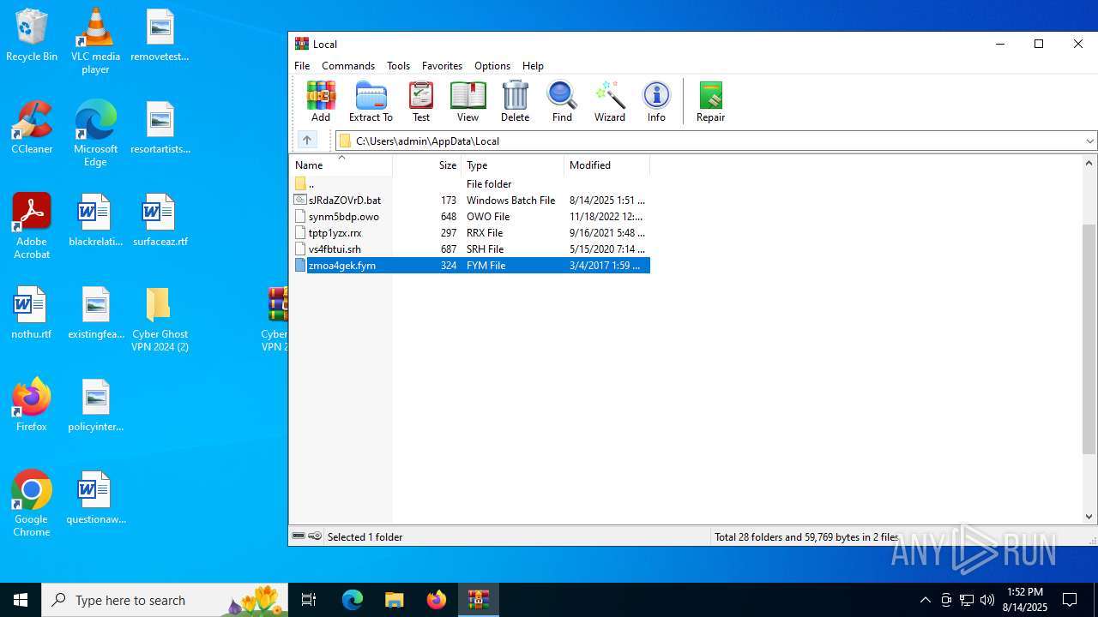Select synm5bdp.owo file row

coord(470,216)
